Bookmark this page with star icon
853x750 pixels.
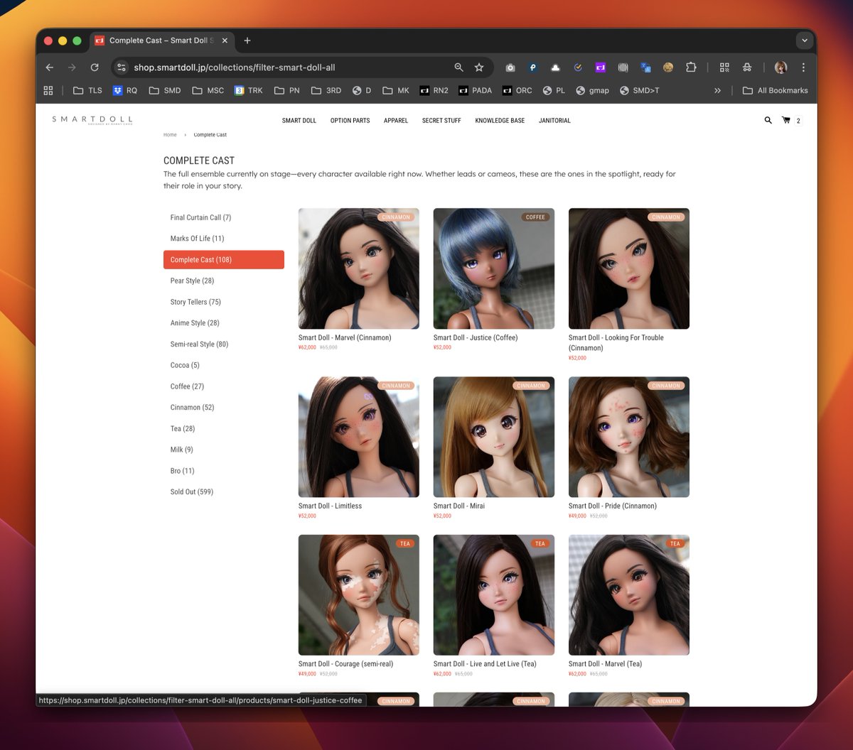(479, 67)
